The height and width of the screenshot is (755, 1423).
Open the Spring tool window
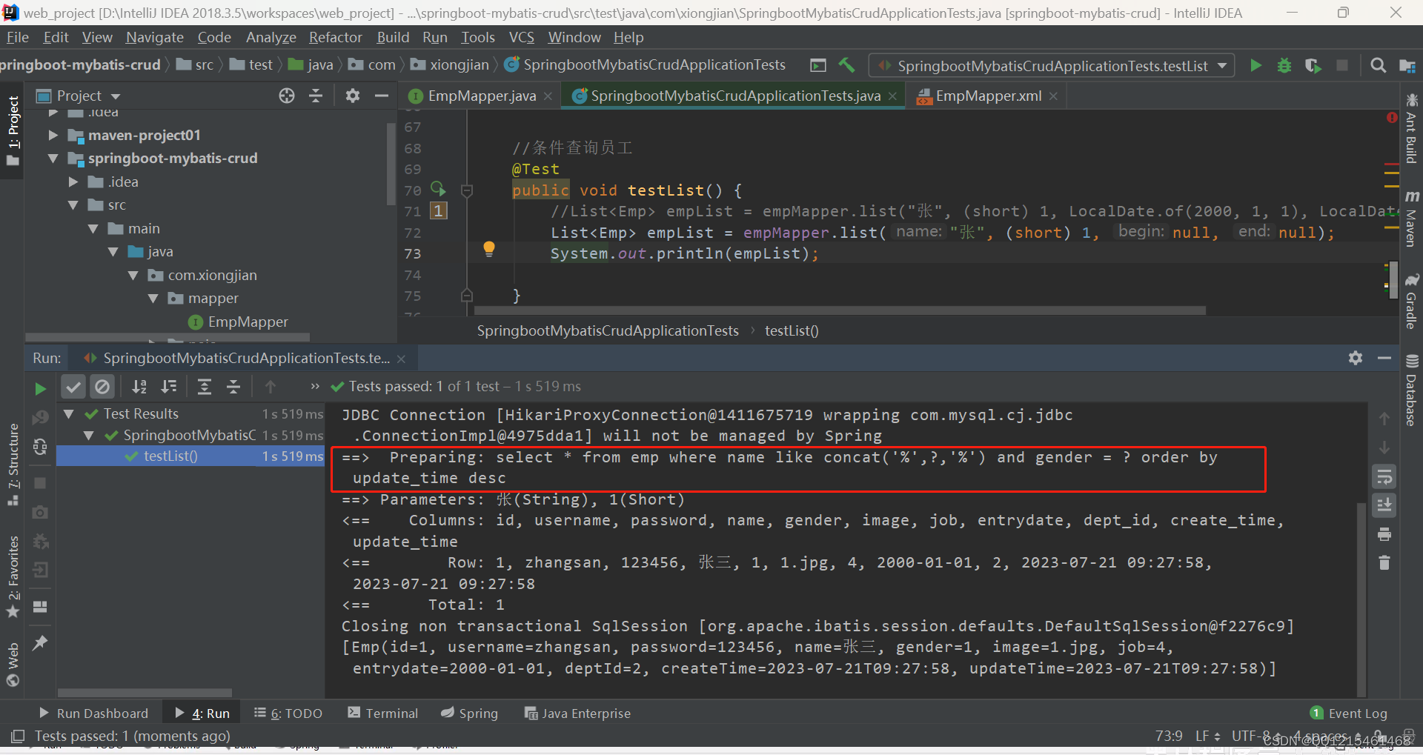[x=470, y=713]
